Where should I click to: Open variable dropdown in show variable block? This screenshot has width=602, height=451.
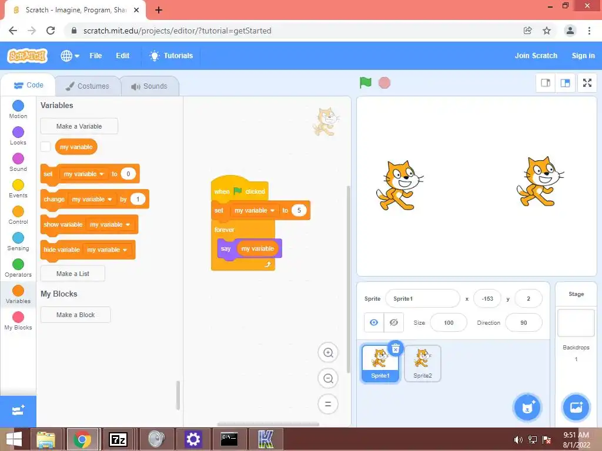pyautogui.click(x=110, y=224)
